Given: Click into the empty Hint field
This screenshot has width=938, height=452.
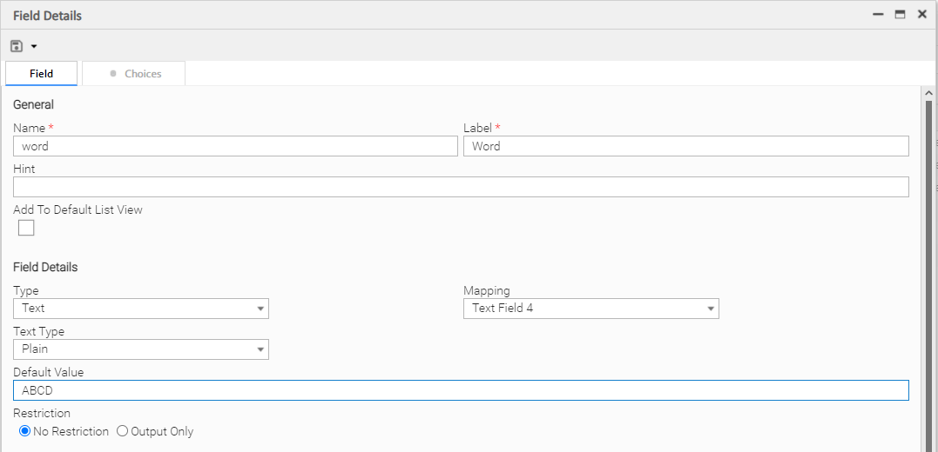Looking at the screenshot, I should pyautogui.click(x=461, y=187).
